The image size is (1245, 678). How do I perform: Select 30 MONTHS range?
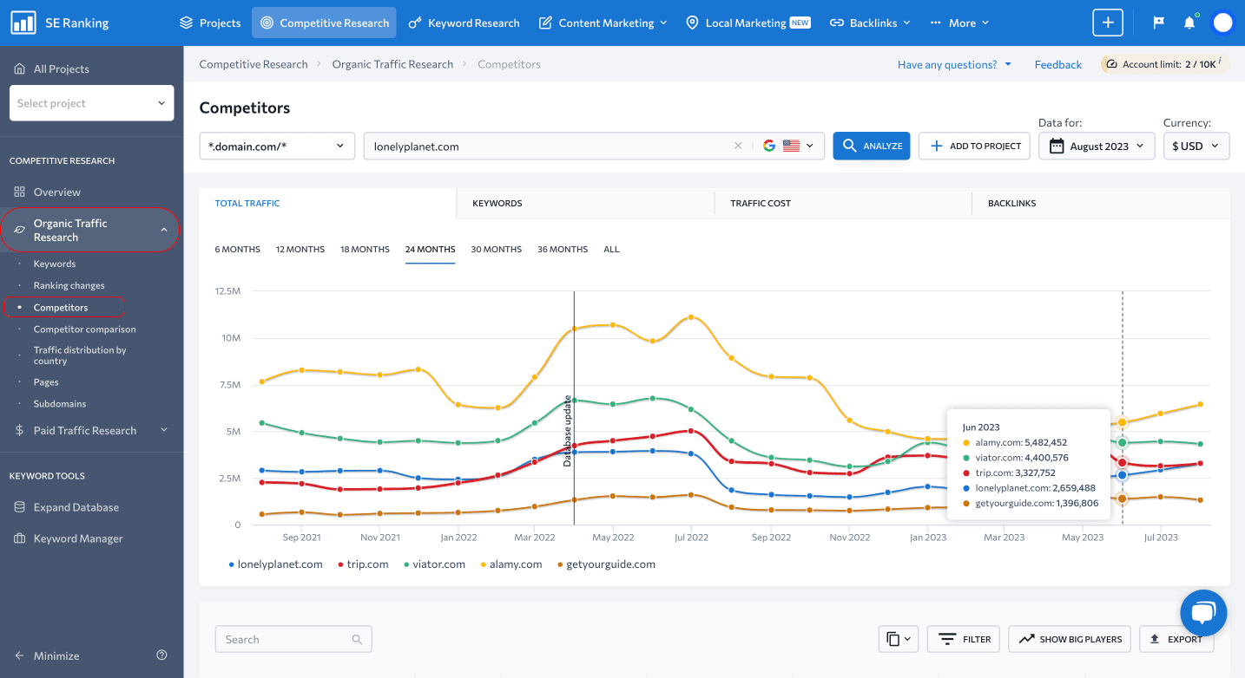[497, 249]
